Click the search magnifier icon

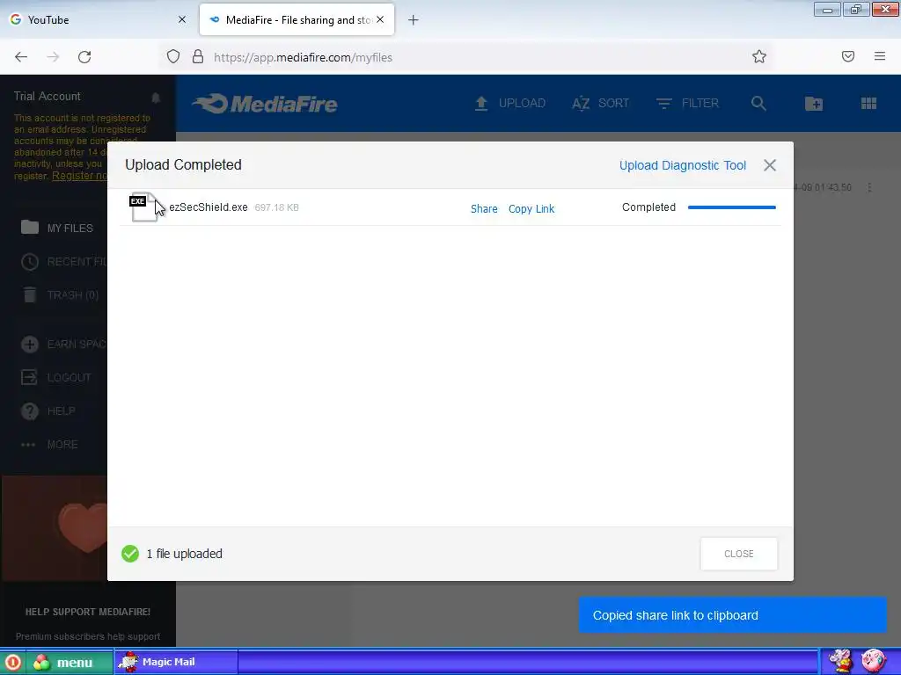758,104
